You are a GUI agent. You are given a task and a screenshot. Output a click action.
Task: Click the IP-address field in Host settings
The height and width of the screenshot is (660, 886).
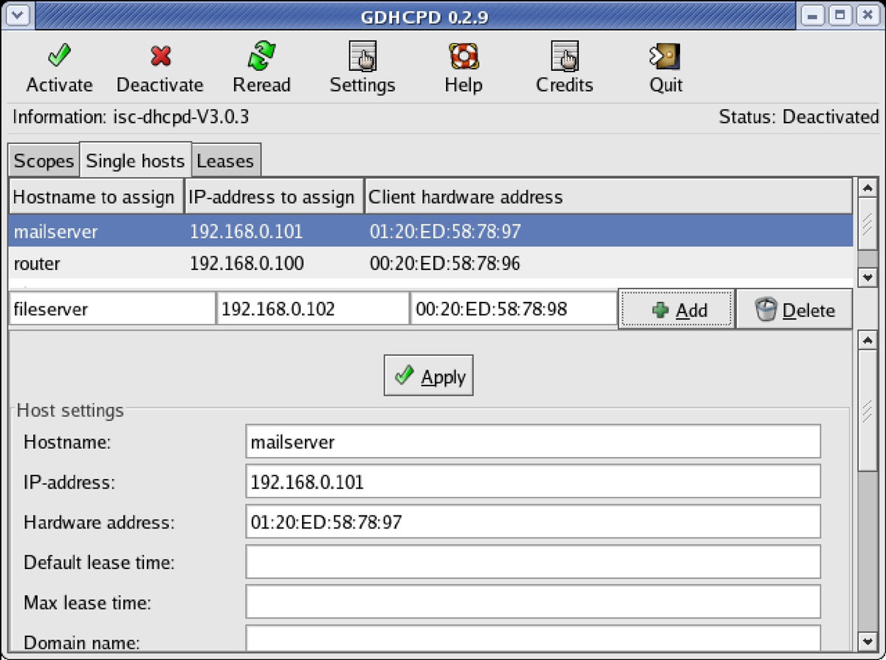(533, 481)
